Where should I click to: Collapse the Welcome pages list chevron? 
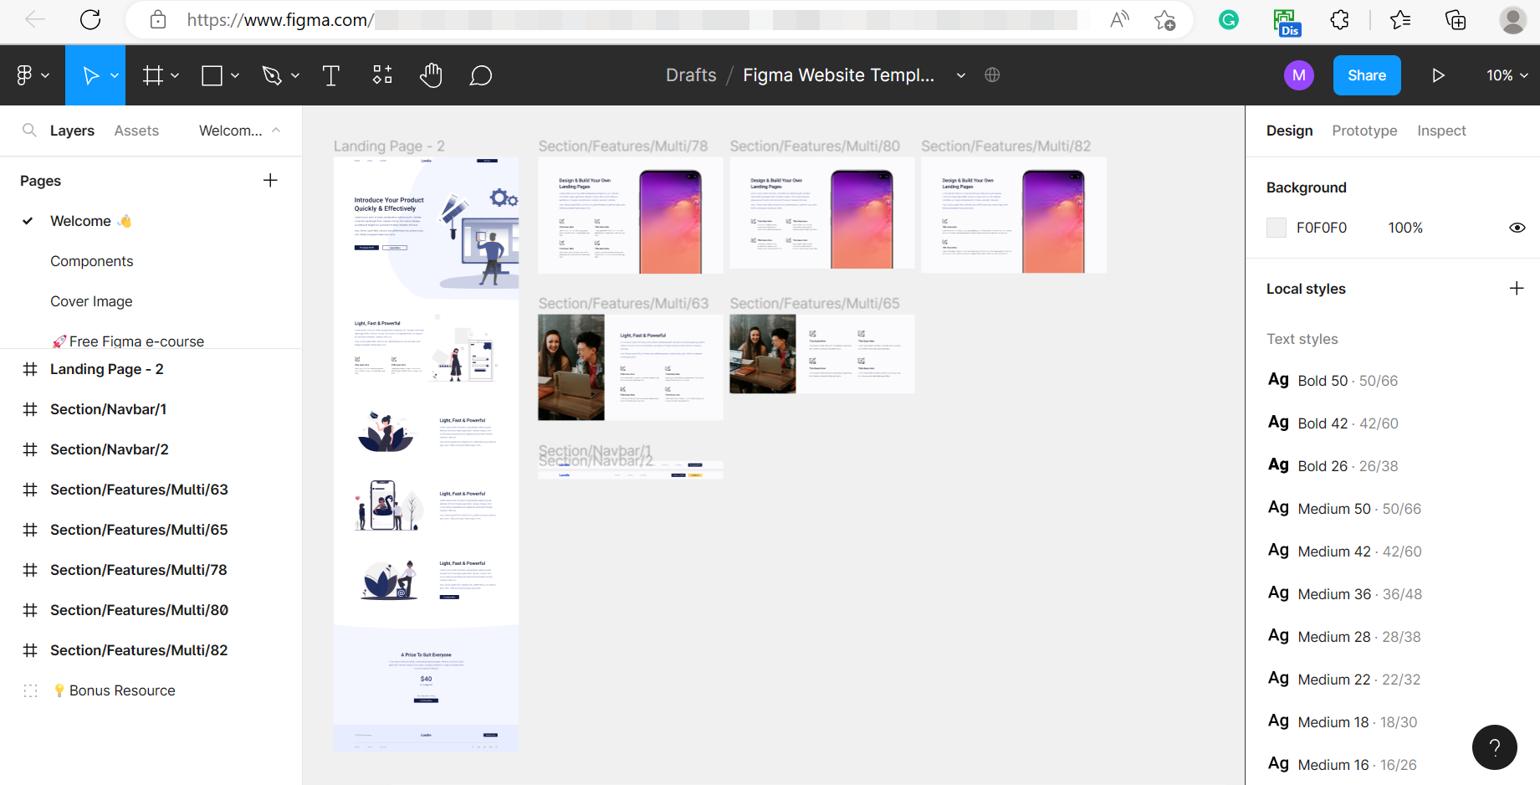coord(276,131)
